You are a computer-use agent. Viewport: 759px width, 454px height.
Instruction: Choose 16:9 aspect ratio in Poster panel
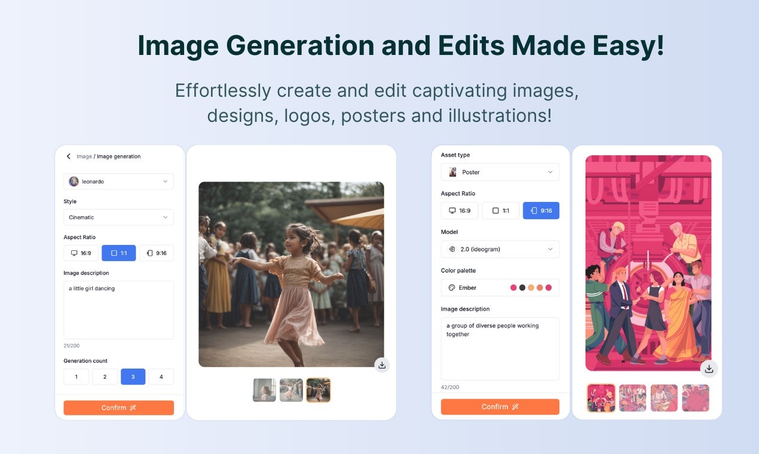click(x=460, y=211)
